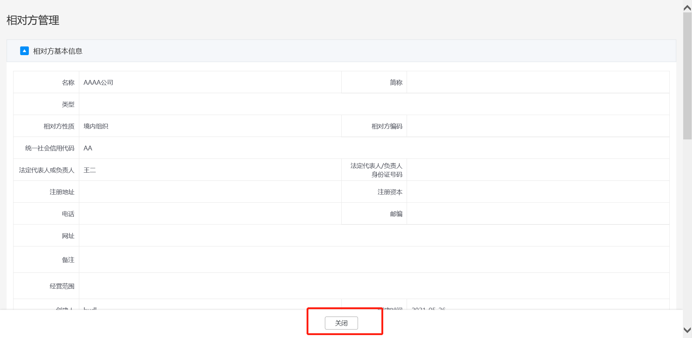Click the 境内组织 value cell
Image resolution: width=692 pixels, height=338 pixels.
(x=96, y=126)
